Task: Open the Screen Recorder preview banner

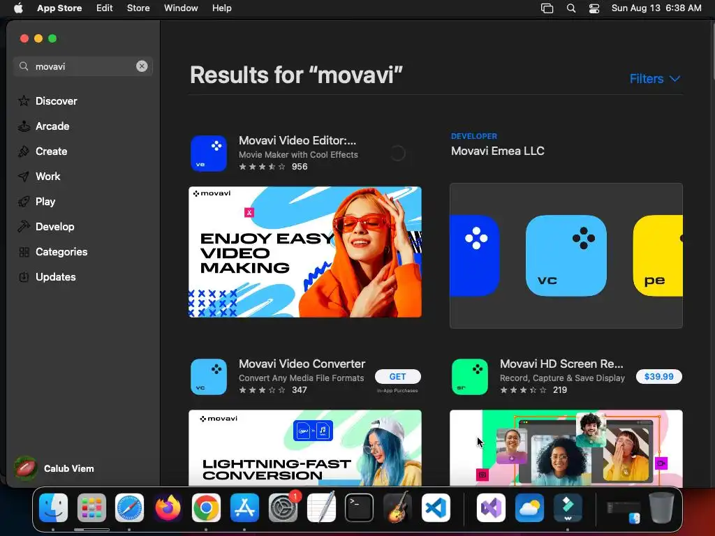Action: coord(566,447)
